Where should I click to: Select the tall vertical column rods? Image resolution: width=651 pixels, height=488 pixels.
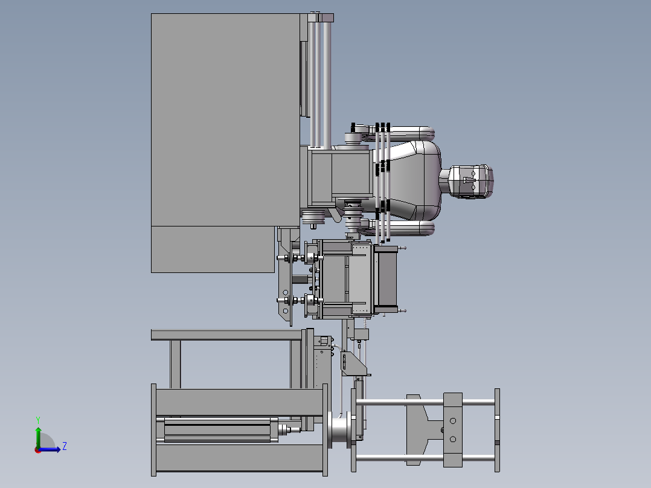(x=320, y=81)
